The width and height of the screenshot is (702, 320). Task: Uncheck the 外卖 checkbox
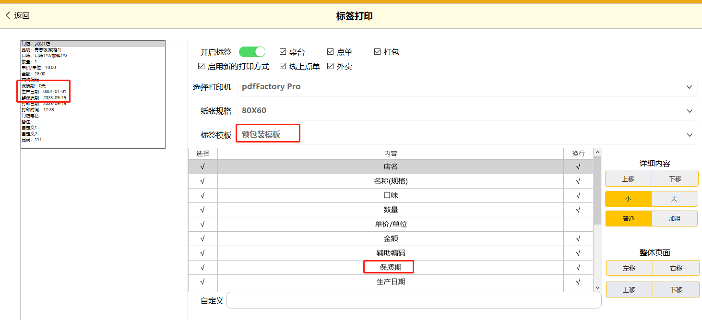(330, 66)
